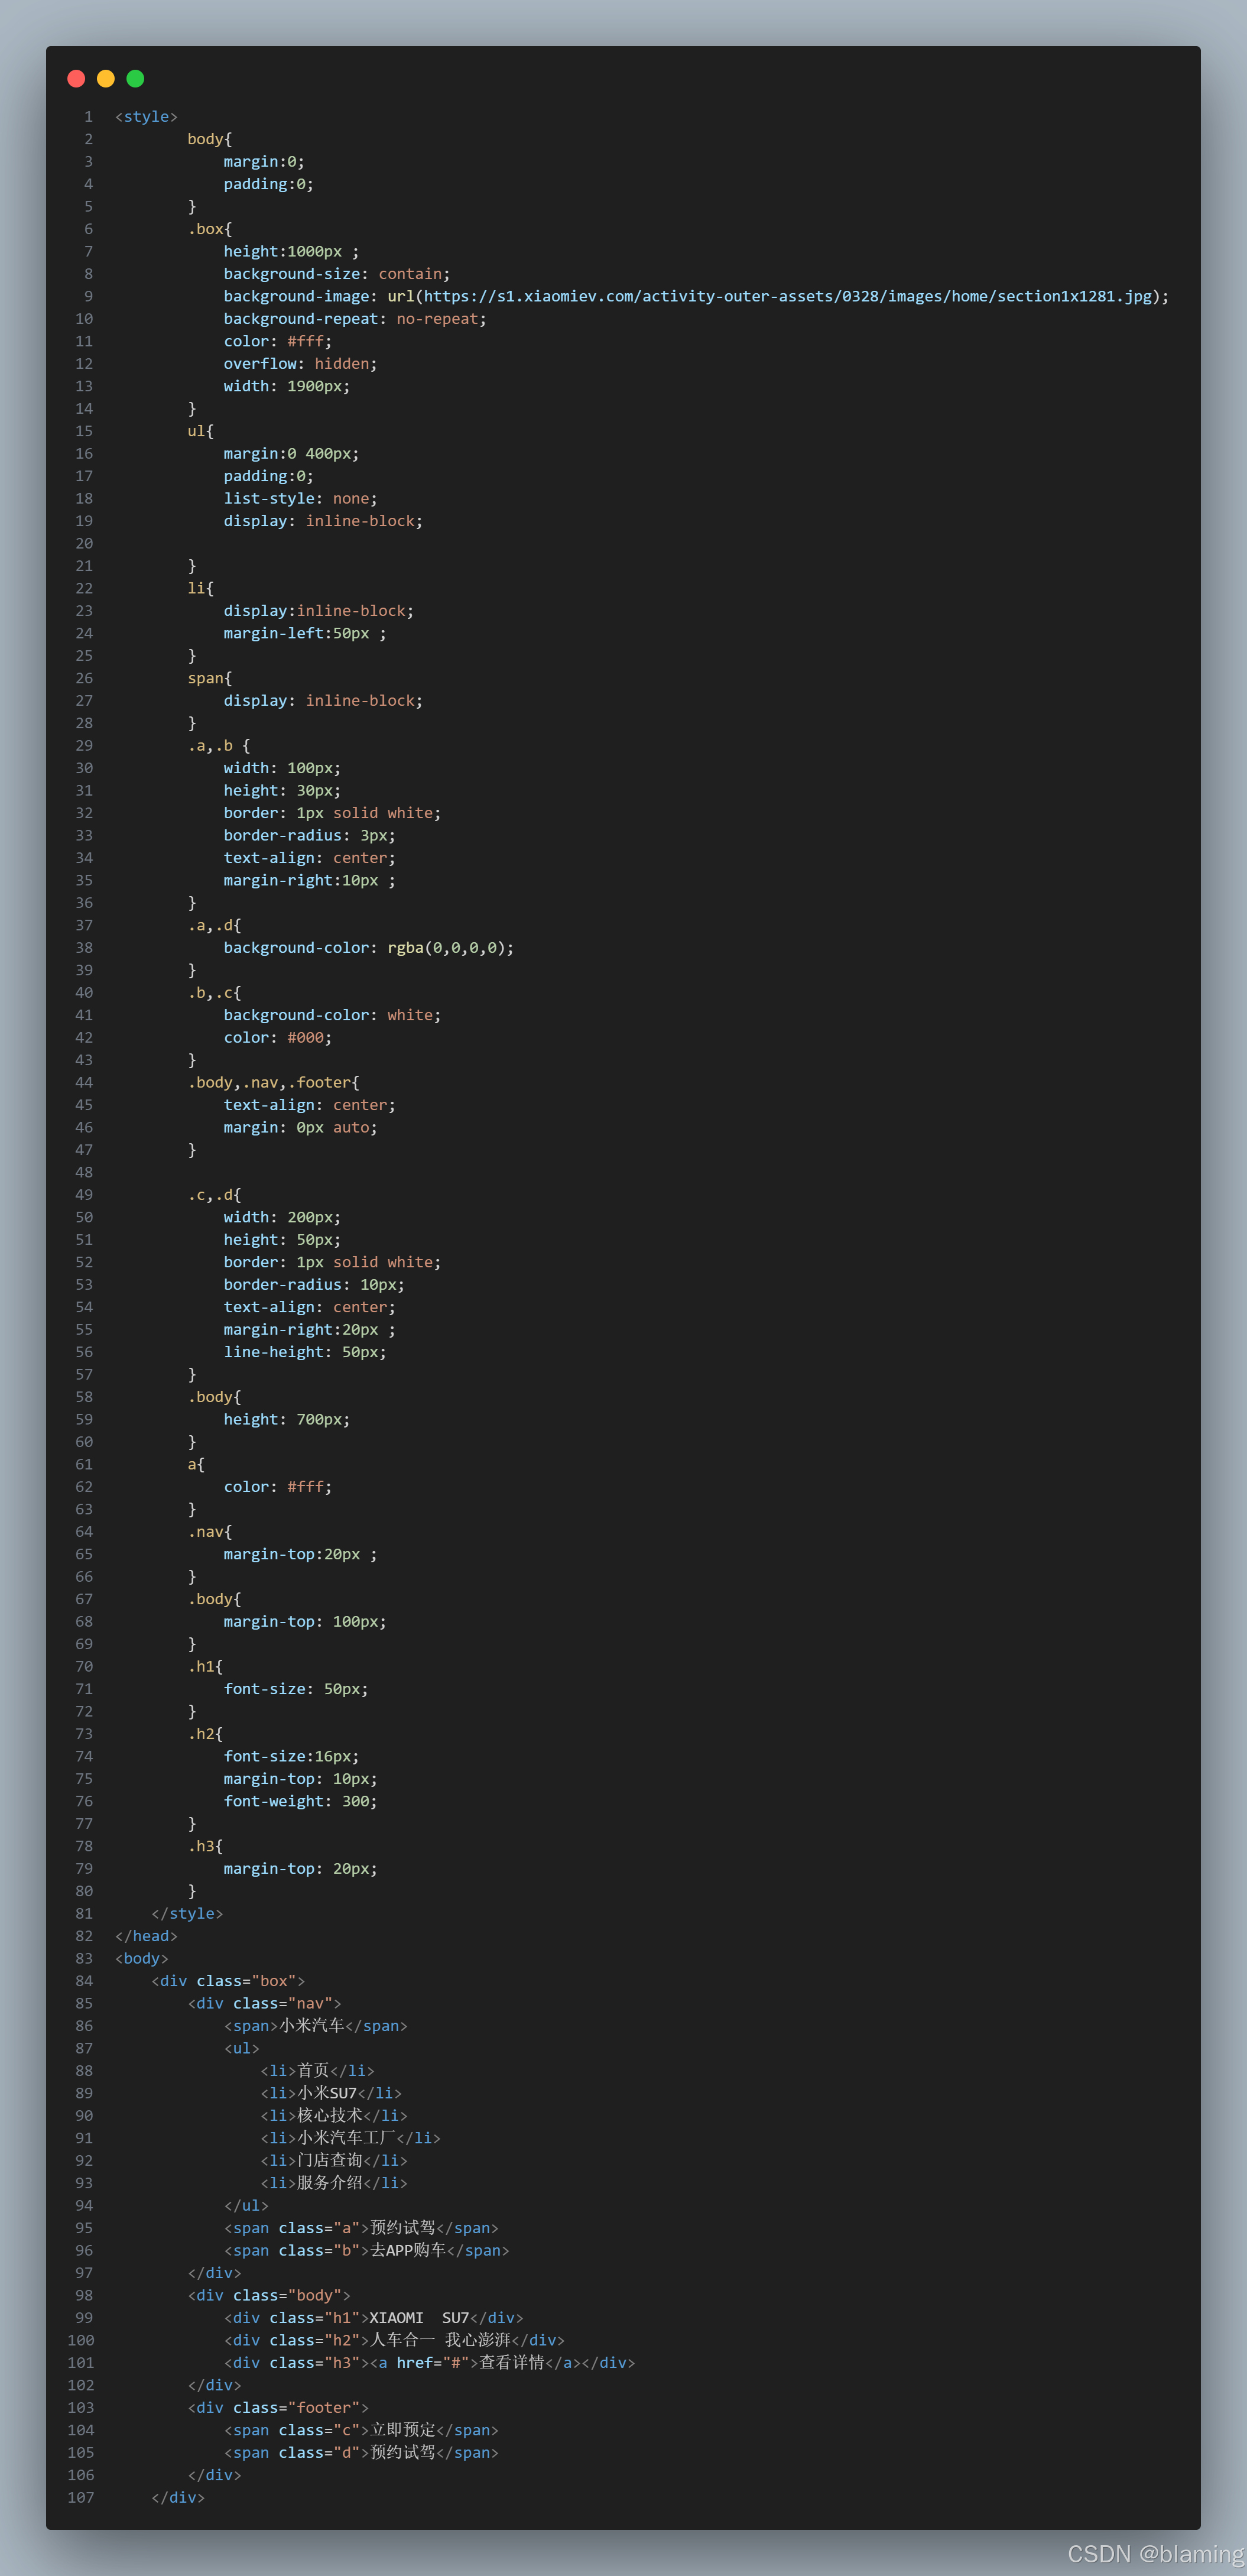Click line number 1 in gutter
The width and height of the screenshot is (1247, 2576).
click(88, 117)
